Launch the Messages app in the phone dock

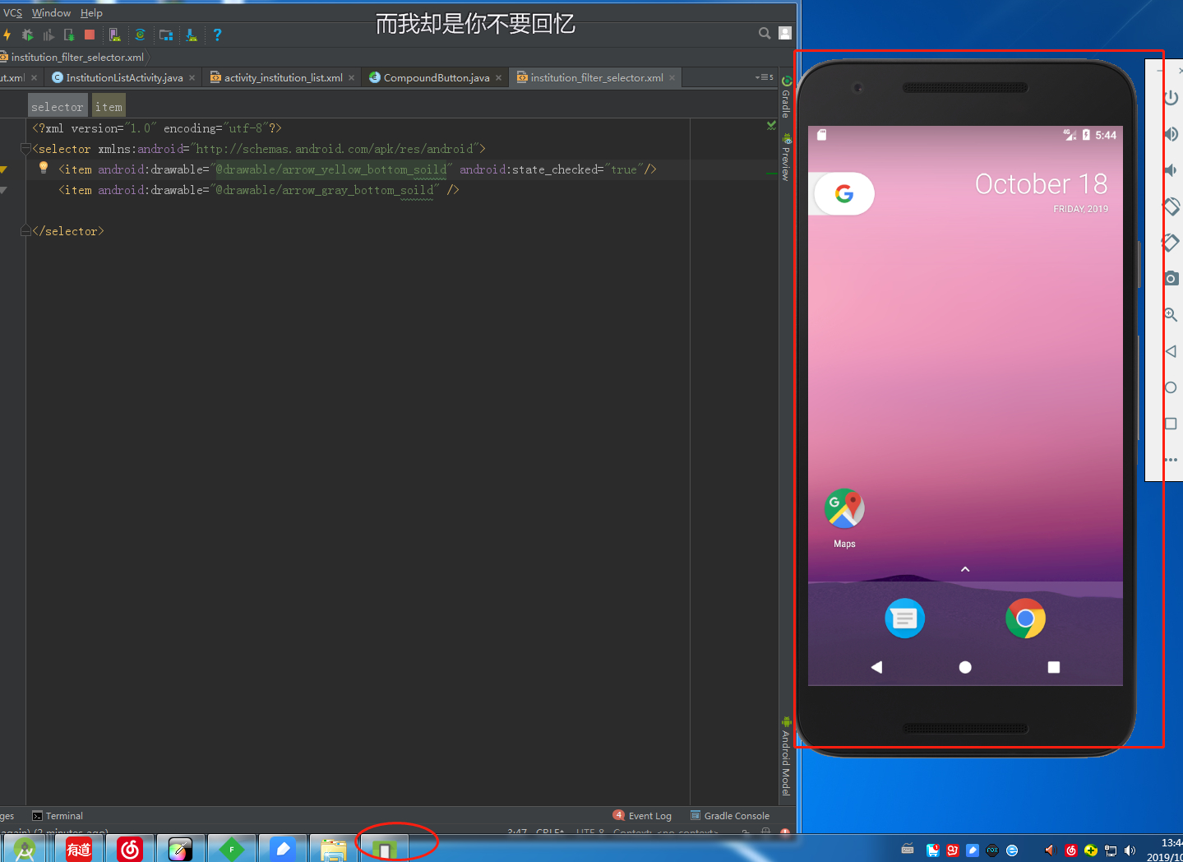point(904,619)
